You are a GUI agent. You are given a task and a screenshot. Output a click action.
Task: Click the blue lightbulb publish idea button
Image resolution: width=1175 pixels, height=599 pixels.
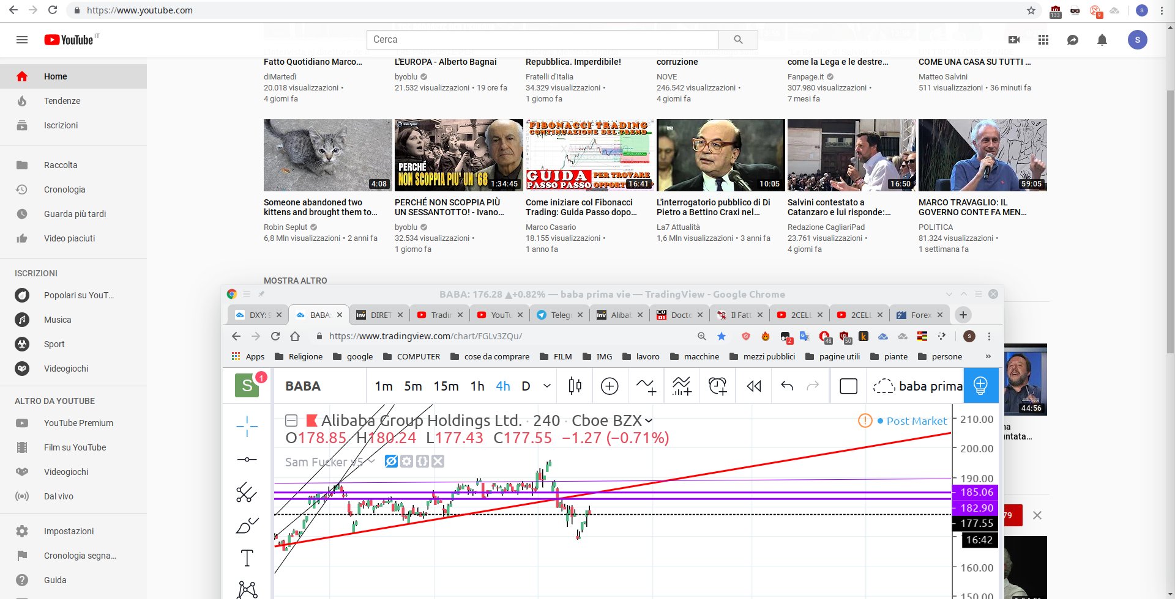tap(980, 386)
